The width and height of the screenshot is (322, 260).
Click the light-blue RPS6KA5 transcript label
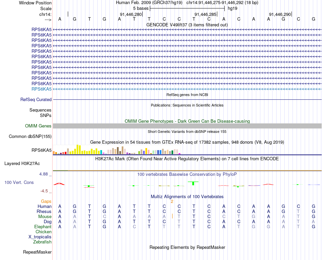[41, 89]
